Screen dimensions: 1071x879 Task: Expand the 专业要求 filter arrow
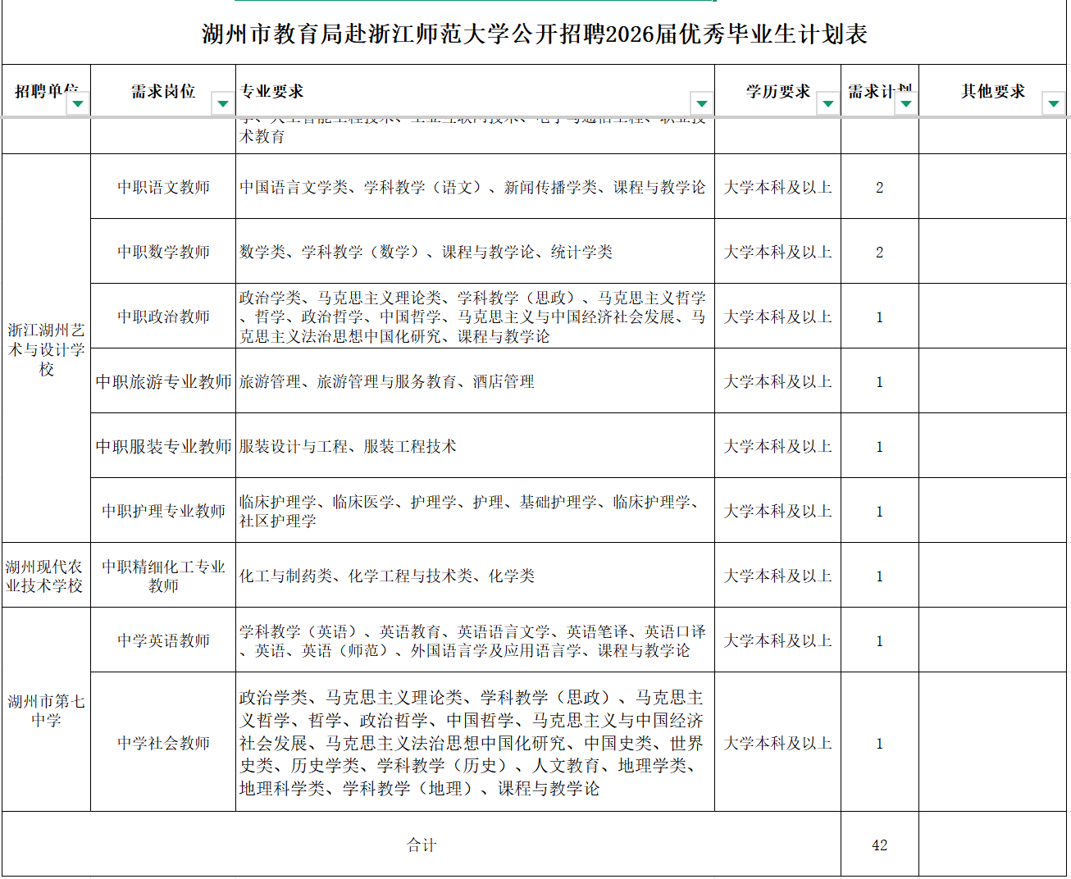click(x=701, y=104)
